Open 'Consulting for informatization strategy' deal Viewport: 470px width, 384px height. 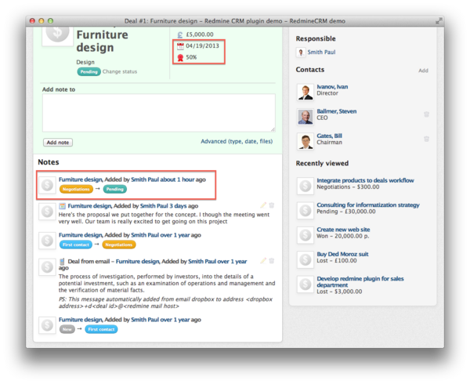368,205
